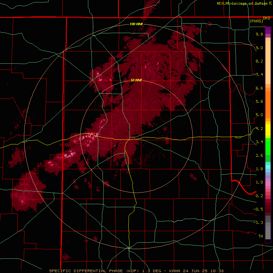The height and width of the screenshot is (273, 273).
Task: Select the 5.8 scale label
Action: pyautogui.click(x=259, y=102)
